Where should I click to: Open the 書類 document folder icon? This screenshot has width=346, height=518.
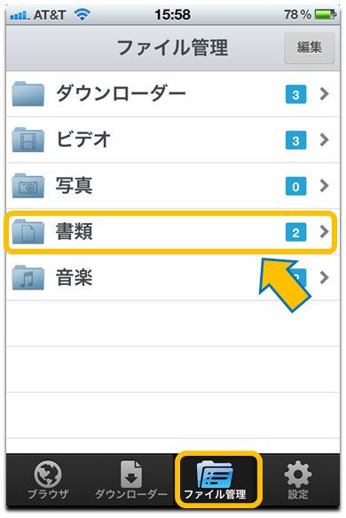(28, 232)
